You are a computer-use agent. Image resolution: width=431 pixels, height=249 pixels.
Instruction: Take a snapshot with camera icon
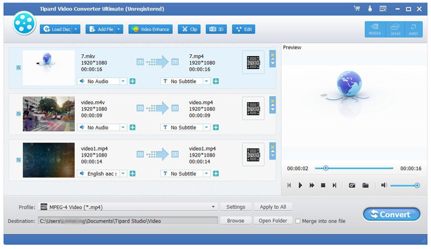click(352, 186)
